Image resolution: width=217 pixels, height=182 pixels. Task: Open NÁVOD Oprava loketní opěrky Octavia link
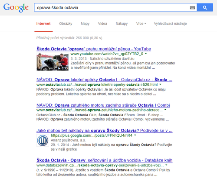[104, 80]
